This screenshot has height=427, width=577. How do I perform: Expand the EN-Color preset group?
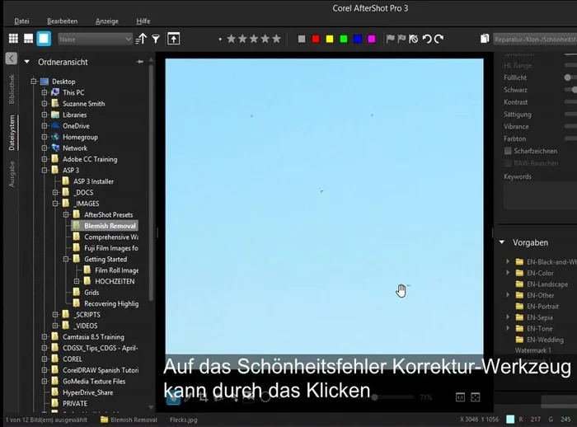coord(508,273)
